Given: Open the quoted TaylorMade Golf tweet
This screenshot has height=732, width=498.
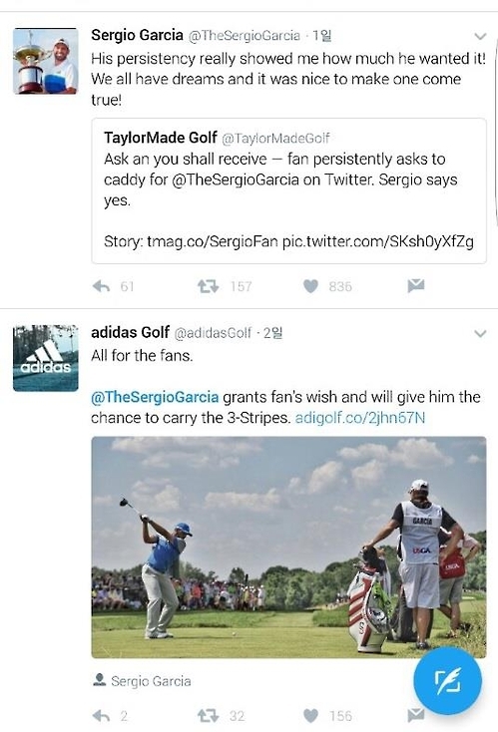Looking at the screenshot, I should pyautogui.click(x=288, y=190).
